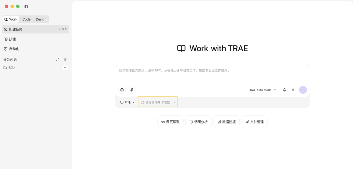Click the 网页读取 quick action
The width and height of the screenshot is (353, 169).
[170, 122]
